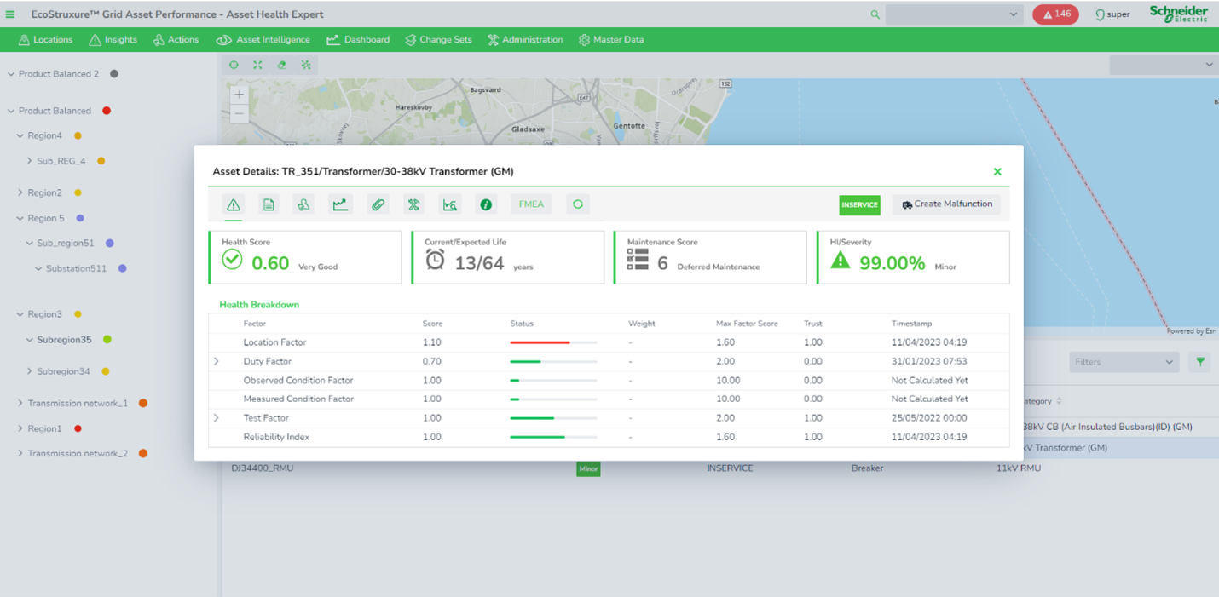The height and width of the screenshot is (597, 1219).
Task: Open the header search dropdown
Action: 1014,14
